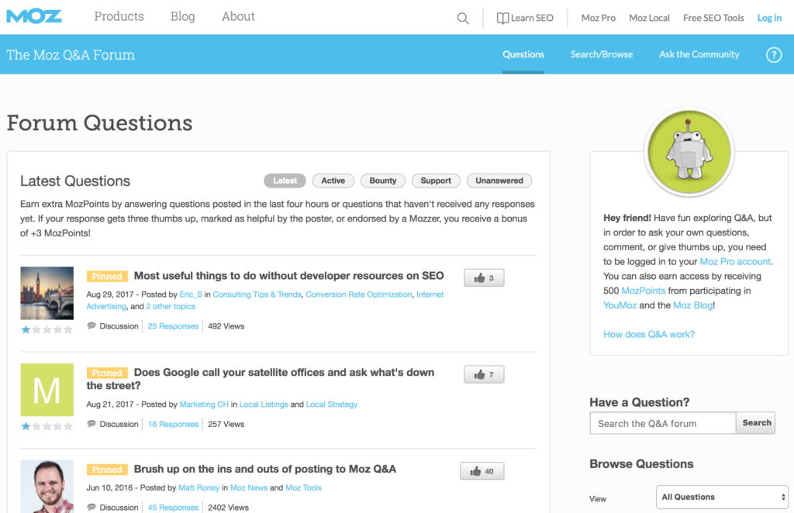Image resolution: width=794 pixels, height=513 pixels.
Task: Open 'Brush up on the ins and outs' question
Action: point(265,469)
